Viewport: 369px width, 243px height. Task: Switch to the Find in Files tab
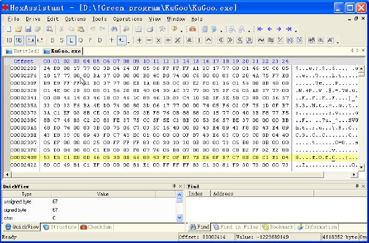click(x=236, y=227)
